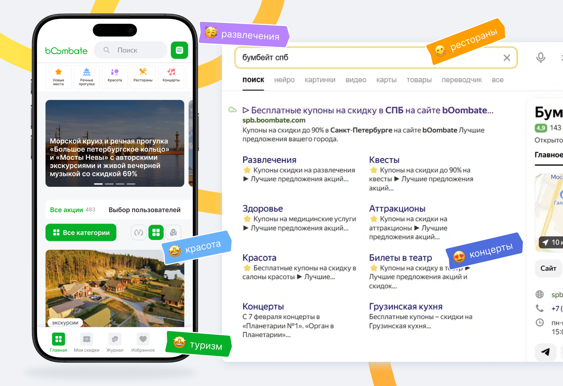Open the Красота sitelink in search results
Viewport: 563px width, 386px height.
click(259, 258)
